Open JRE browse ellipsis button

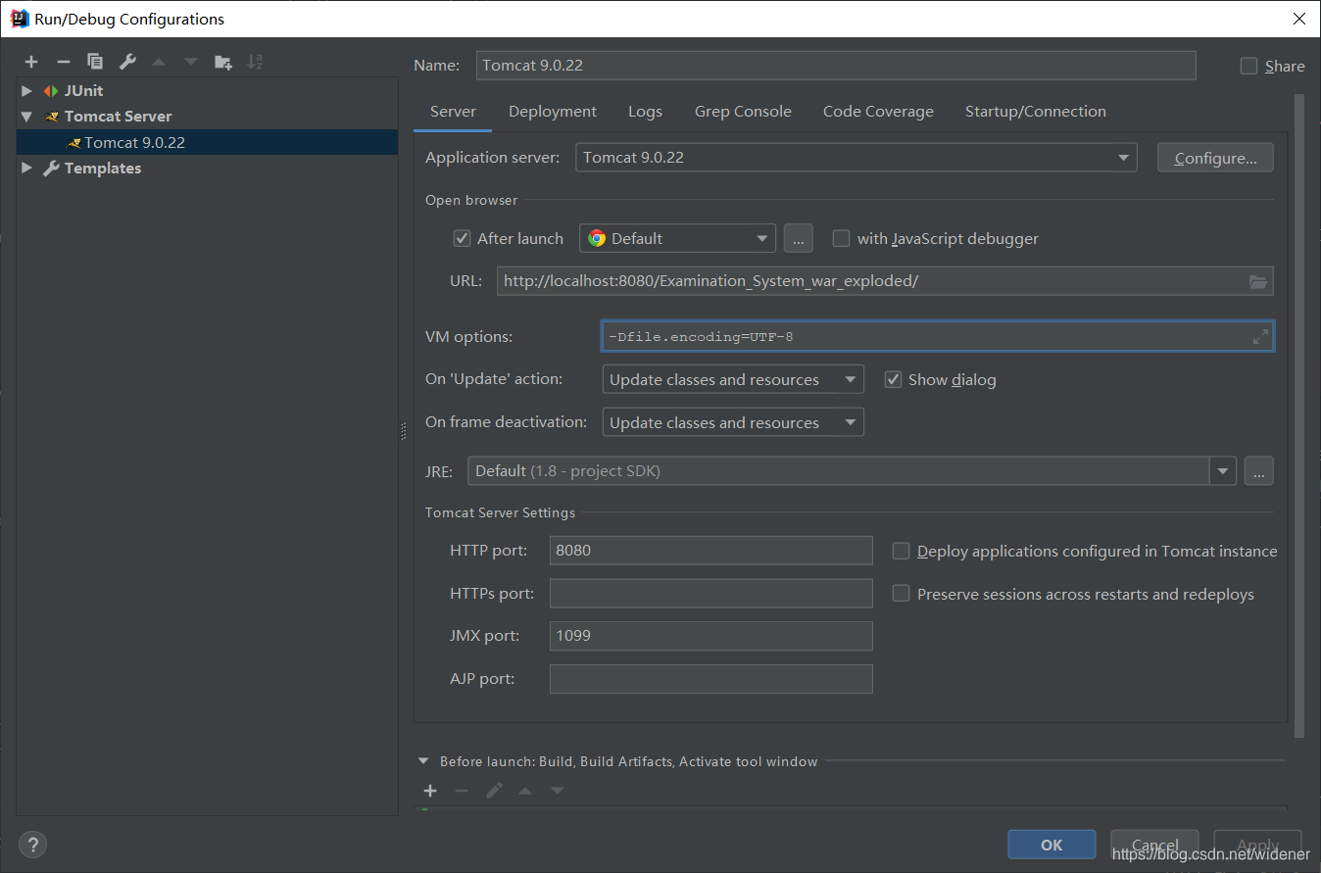point(1259,471)
